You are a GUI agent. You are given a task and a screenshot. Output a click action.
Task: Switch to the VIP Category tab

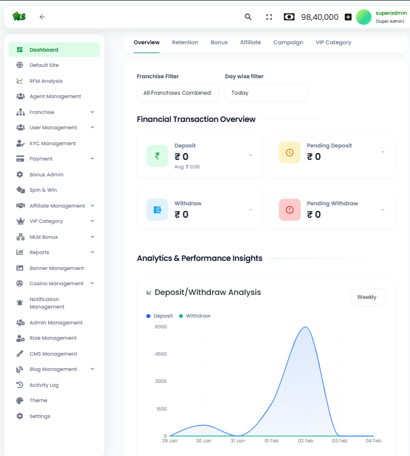[333, 43]
